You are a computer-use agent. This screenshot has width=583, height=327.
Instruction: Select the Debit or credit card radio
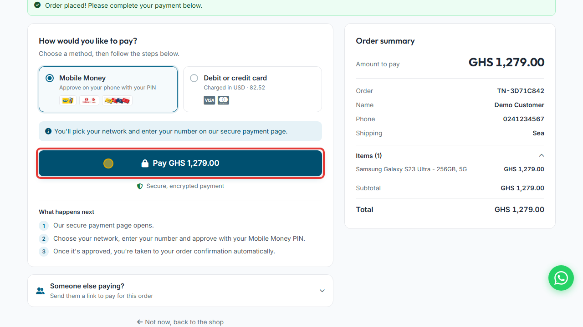point(194,78)
